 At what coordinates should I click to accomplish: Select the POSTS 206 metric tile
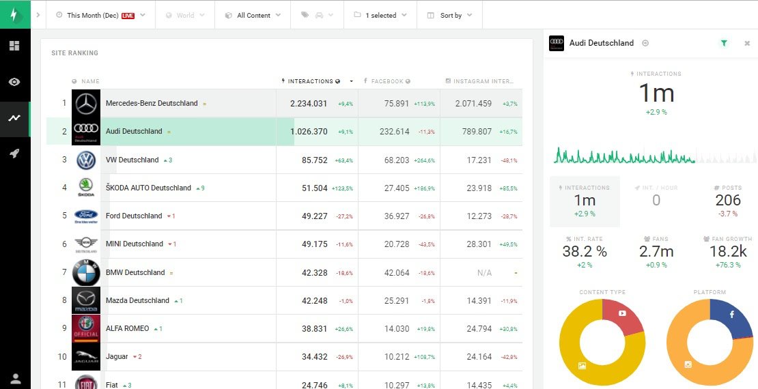(727, 201)
